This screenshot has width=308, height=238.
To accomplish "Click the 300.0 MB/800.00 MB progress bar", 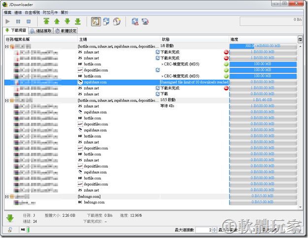I will click(x=263, y=46).
